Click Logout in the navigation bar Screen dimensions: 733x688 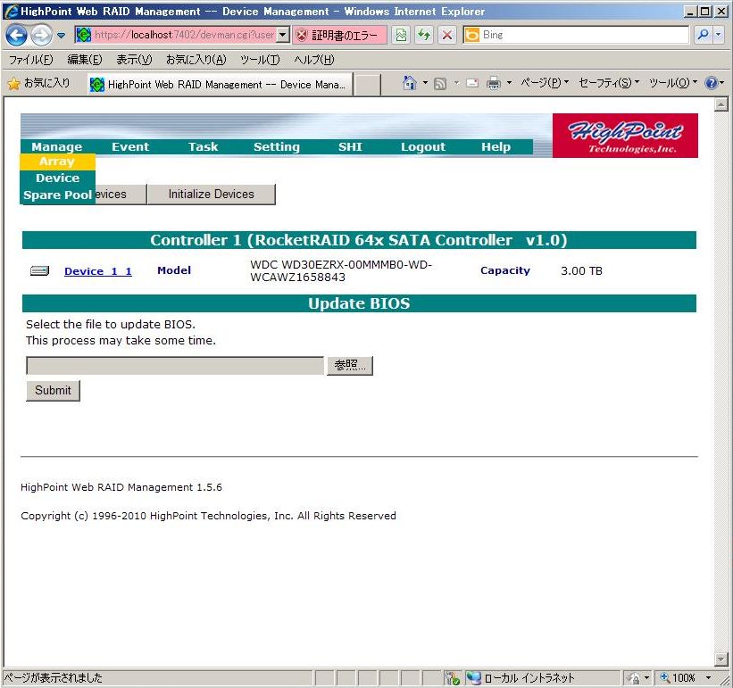pos(423,146)
